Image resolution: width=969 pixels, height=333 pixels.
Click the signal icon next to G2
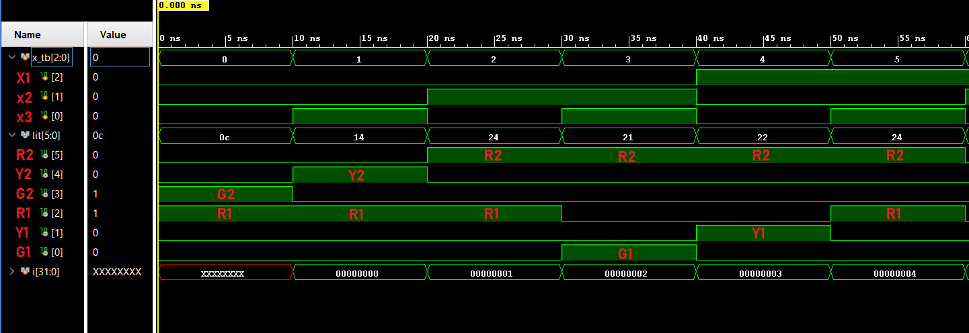pos(45,194)
